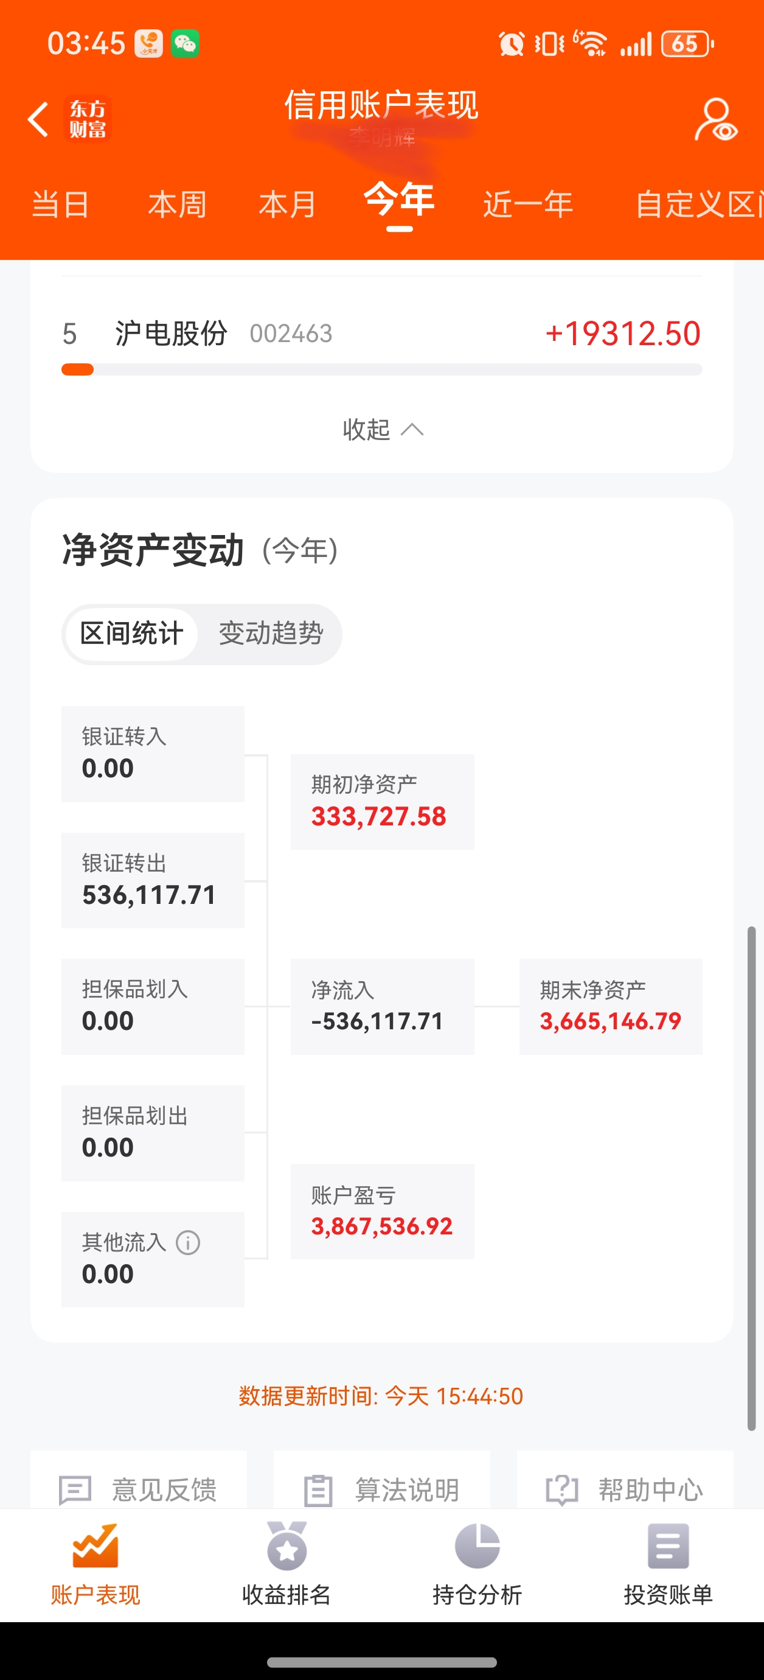Image resolution: width=764 pixels, height=1680 pixels.
Task: Tap 沪电股份 profit progress bar
Action: pyautogui.click(x=382, y=370)
